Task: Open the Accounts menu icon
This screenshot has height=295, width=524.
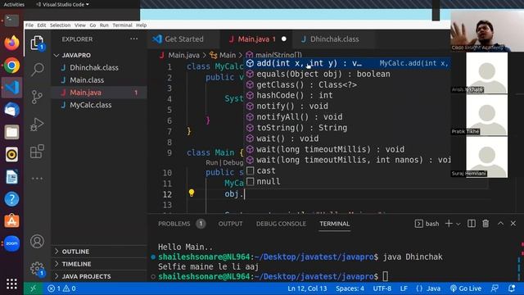Action: pyautogui.click(x=37, y=241)
